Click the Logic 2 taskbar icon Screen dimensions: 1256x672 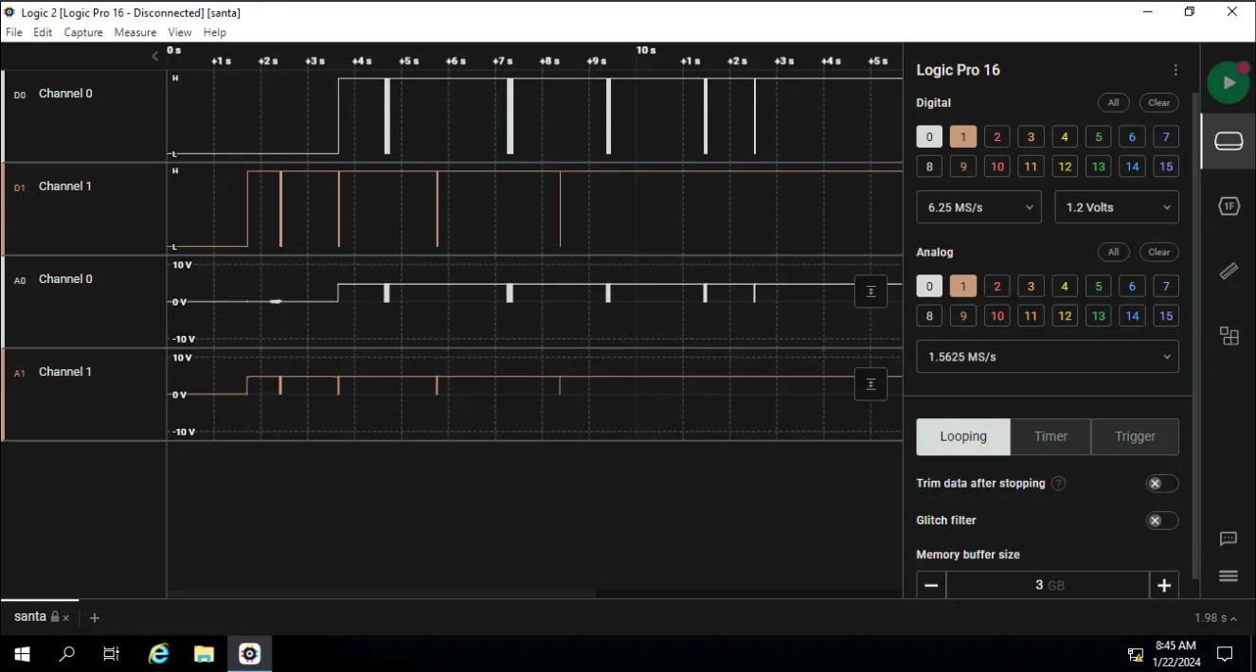pyautogui.click(x=249, y=654)
